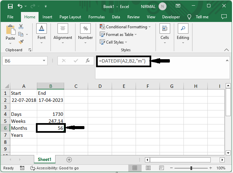Collapse formula bar with caret
Viewport: 233px width, 173px height.
pos(227,61)
